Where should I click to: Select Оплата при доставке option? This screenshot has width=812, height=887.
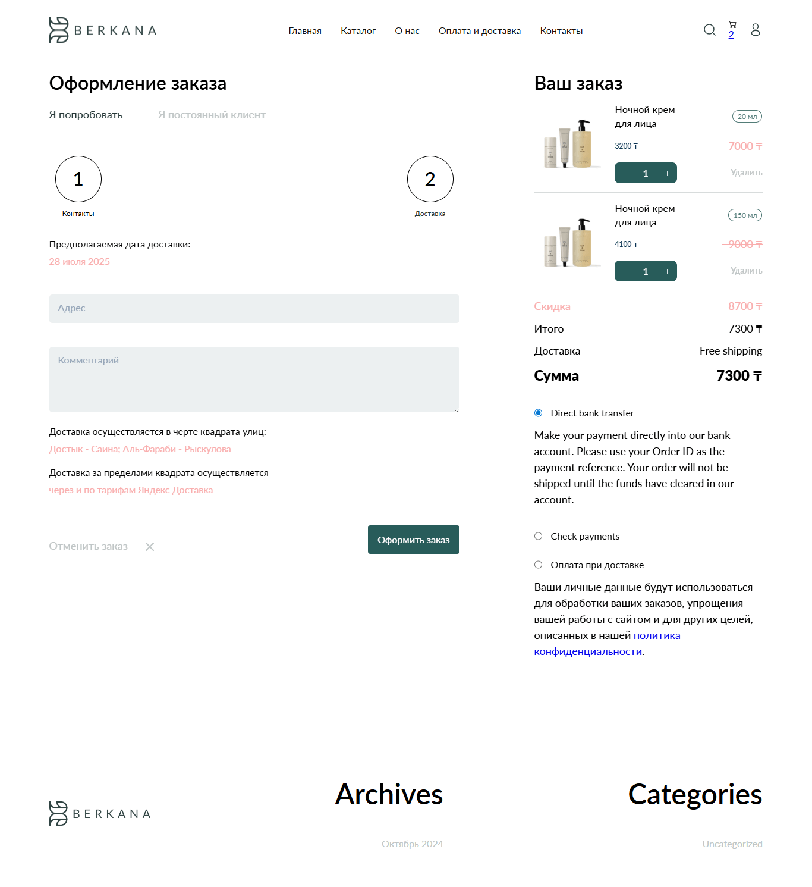[539, 565]
